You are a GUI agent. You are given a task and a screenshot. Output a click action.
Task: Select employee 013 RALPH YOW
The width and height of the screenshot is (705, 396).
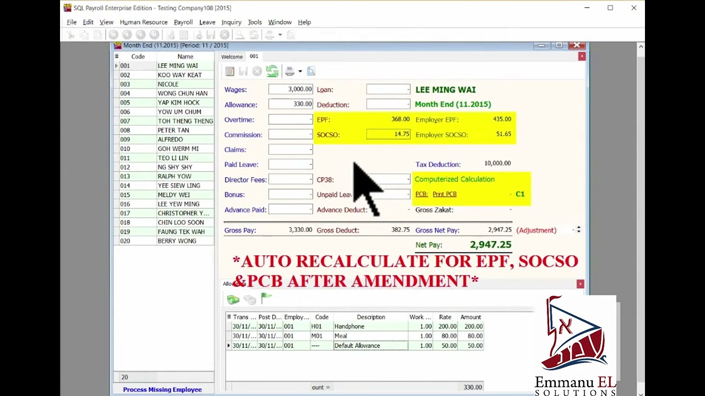tap(164, 177)
